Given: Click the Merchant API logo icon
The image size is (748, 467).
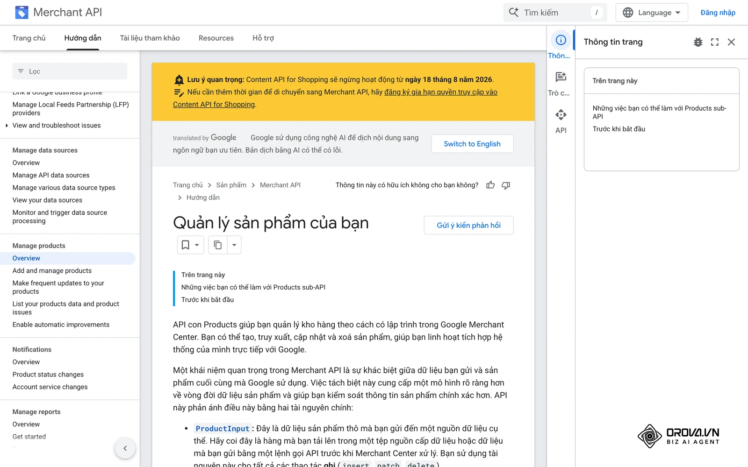Looking at the screenshot, I should pos(22,12).
